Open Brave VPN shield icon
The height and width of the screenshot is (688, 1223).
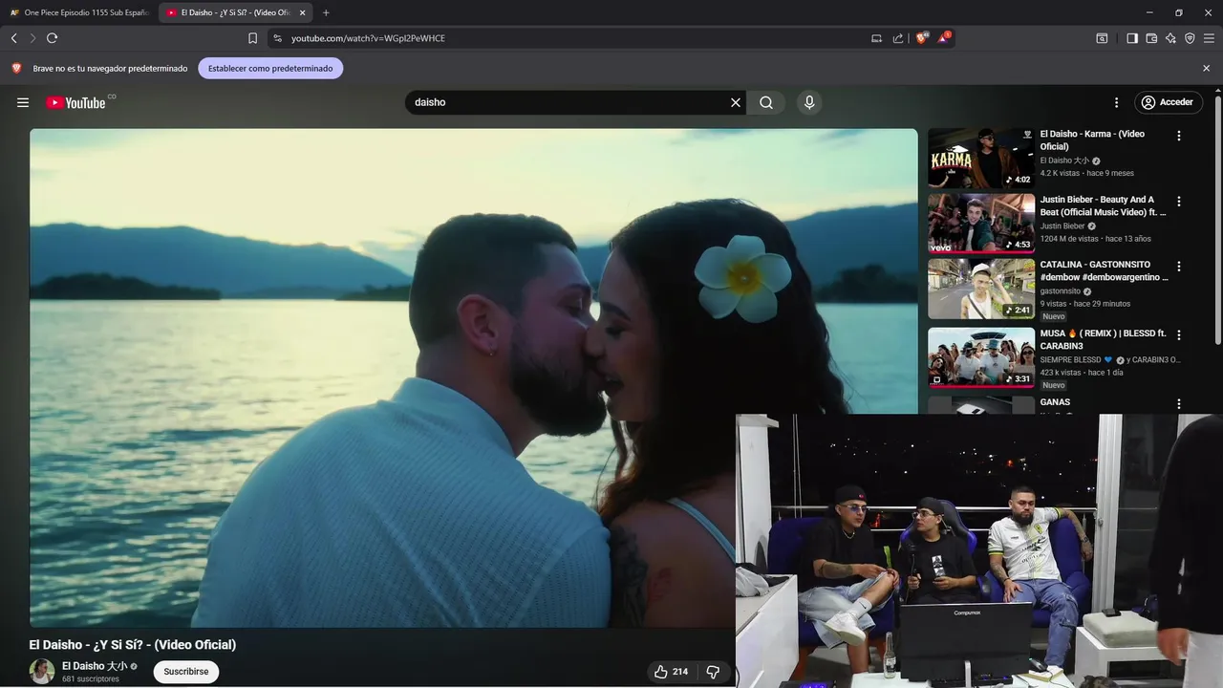point(1190,38)
